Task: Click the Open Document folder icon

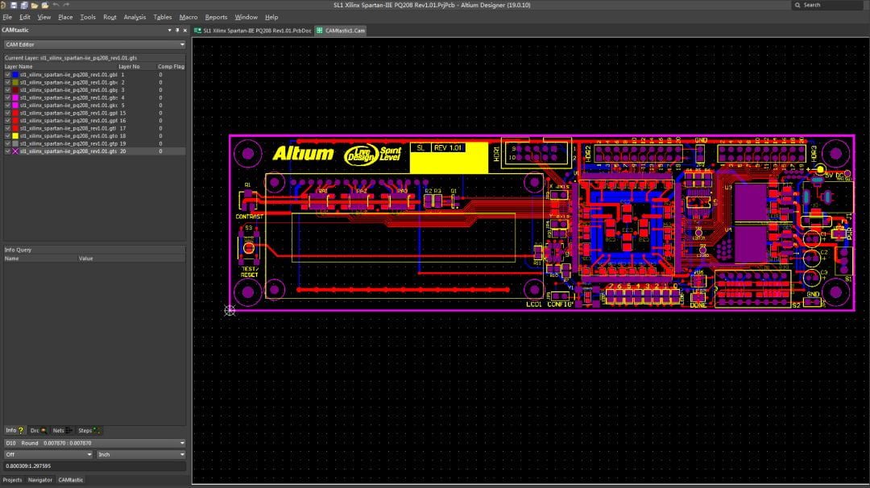Action: point(35,5)
